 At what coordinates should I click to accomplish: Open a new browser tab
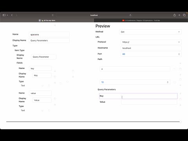tap(179, 15)
